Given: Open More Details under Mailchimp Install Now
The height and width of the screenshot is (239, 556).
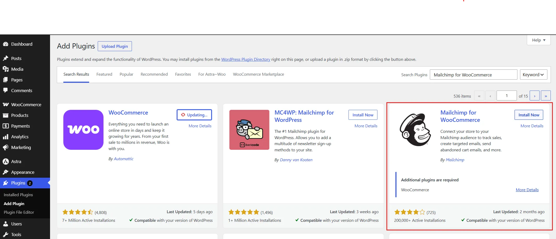Looking at the screenshot, I should pos(532,126).
